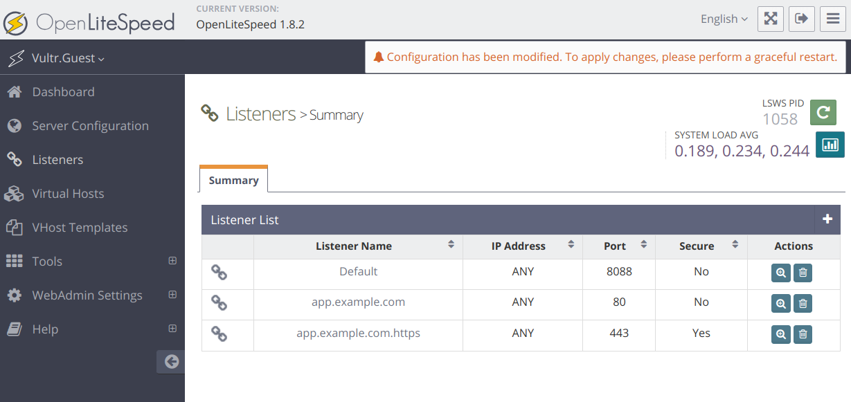Sort by IP Address column
This screenshot has width=851, height=402.
point(523,246)
